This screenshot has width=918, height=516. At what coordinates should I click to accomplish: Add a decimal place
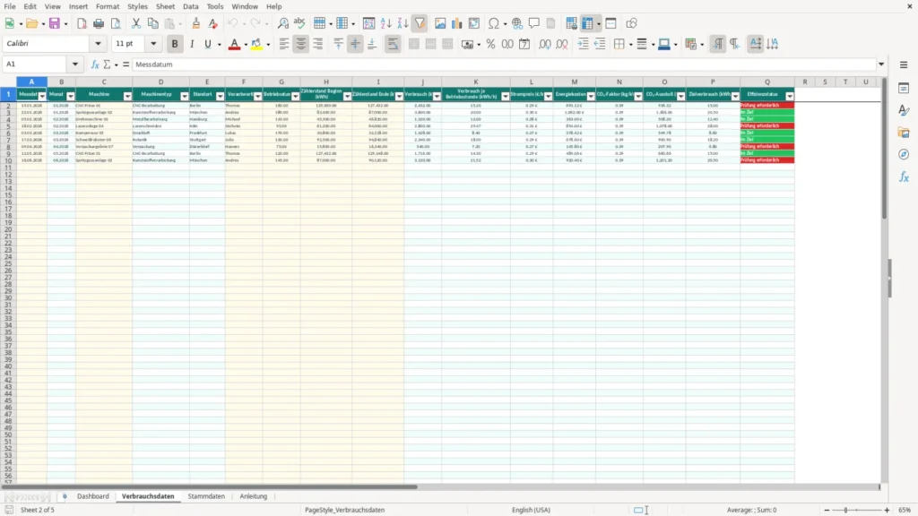point(544,44)
